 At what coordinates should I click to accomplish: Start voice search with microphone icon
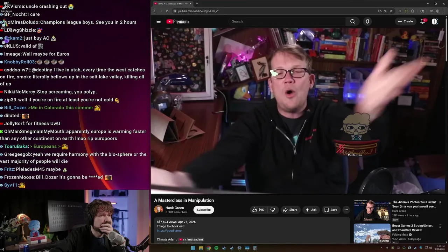(367, 21)
